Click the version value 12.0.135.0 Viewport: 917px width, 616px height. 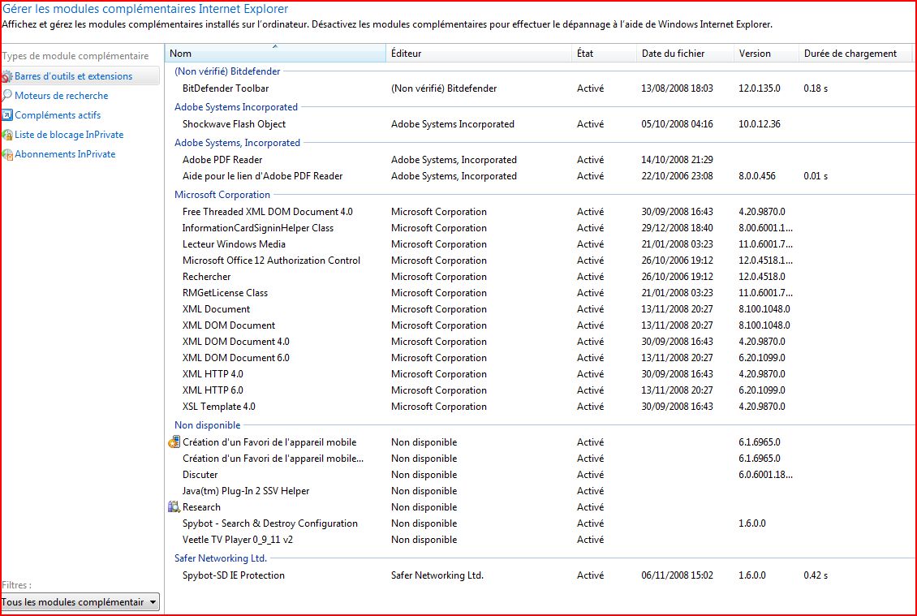[760, 88]
